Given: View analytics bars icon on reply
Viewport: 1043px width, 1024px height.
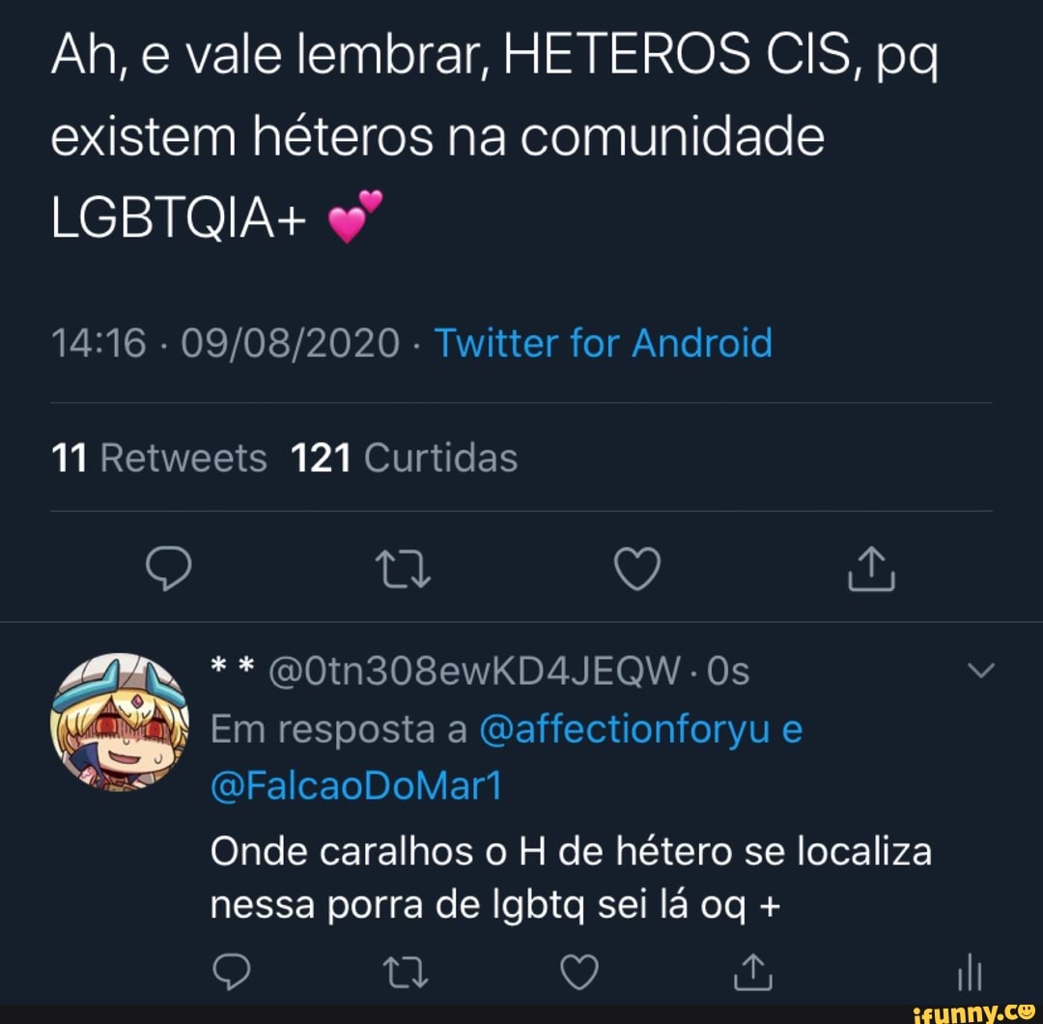Looking at the screenshot, I should [x=970, y=972].
